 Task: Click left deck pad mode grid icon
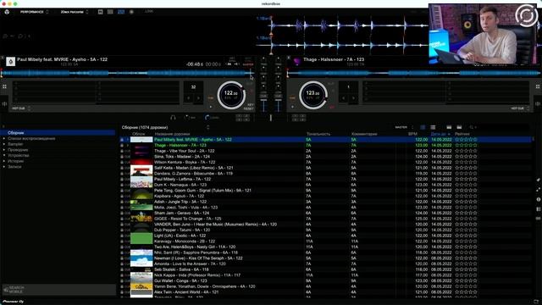pos(4,86)
